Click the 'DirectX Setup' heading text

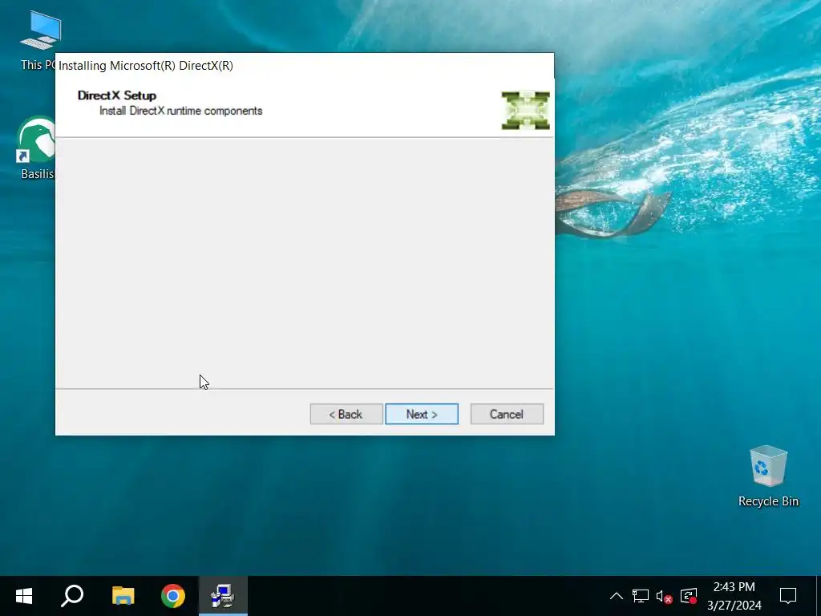click(x=117, y=95)
